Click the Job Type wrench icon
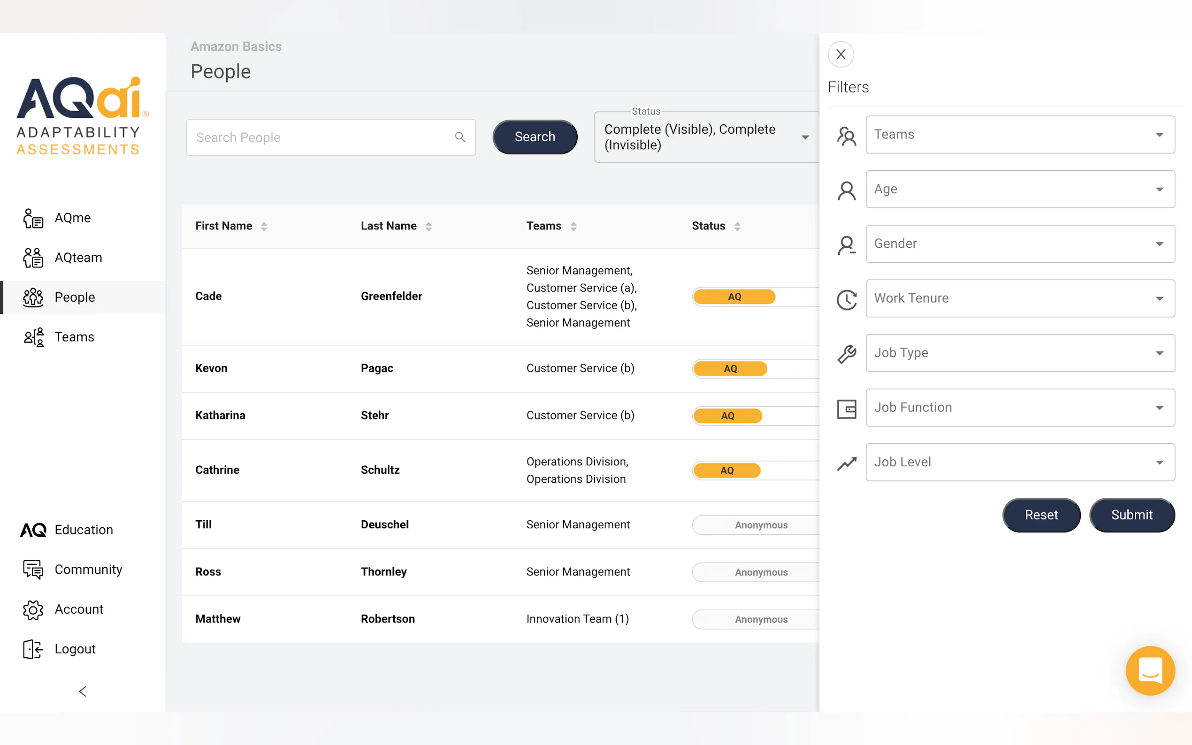 pyautogui.click(x=847, y=354)
